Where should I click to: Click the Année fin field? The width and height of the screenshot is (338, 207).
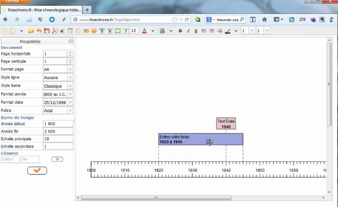pos(58,131)
